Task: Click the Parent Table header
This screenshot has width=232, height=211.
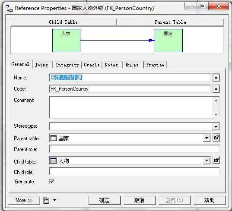Action: (x=171, y=22)
